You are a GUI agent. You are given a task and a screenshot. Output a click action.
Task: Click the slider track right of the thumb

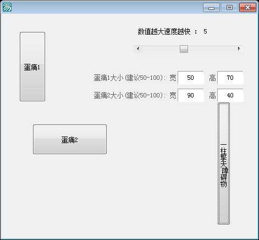212,49
